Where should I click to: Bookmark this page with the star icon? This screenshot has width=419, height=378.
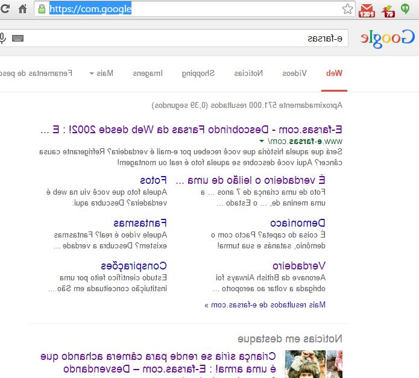pyautogui.click(x=347, y=9)
